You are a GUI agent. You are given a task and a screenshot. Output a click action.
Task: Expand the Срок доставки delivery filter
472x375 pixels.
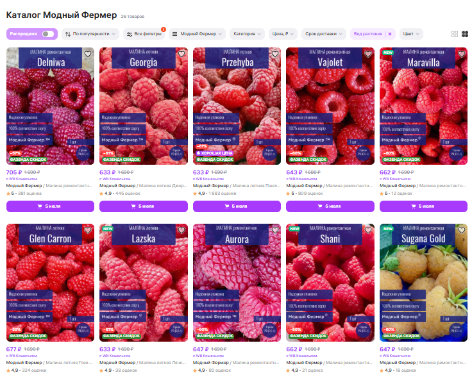(324, 34)
